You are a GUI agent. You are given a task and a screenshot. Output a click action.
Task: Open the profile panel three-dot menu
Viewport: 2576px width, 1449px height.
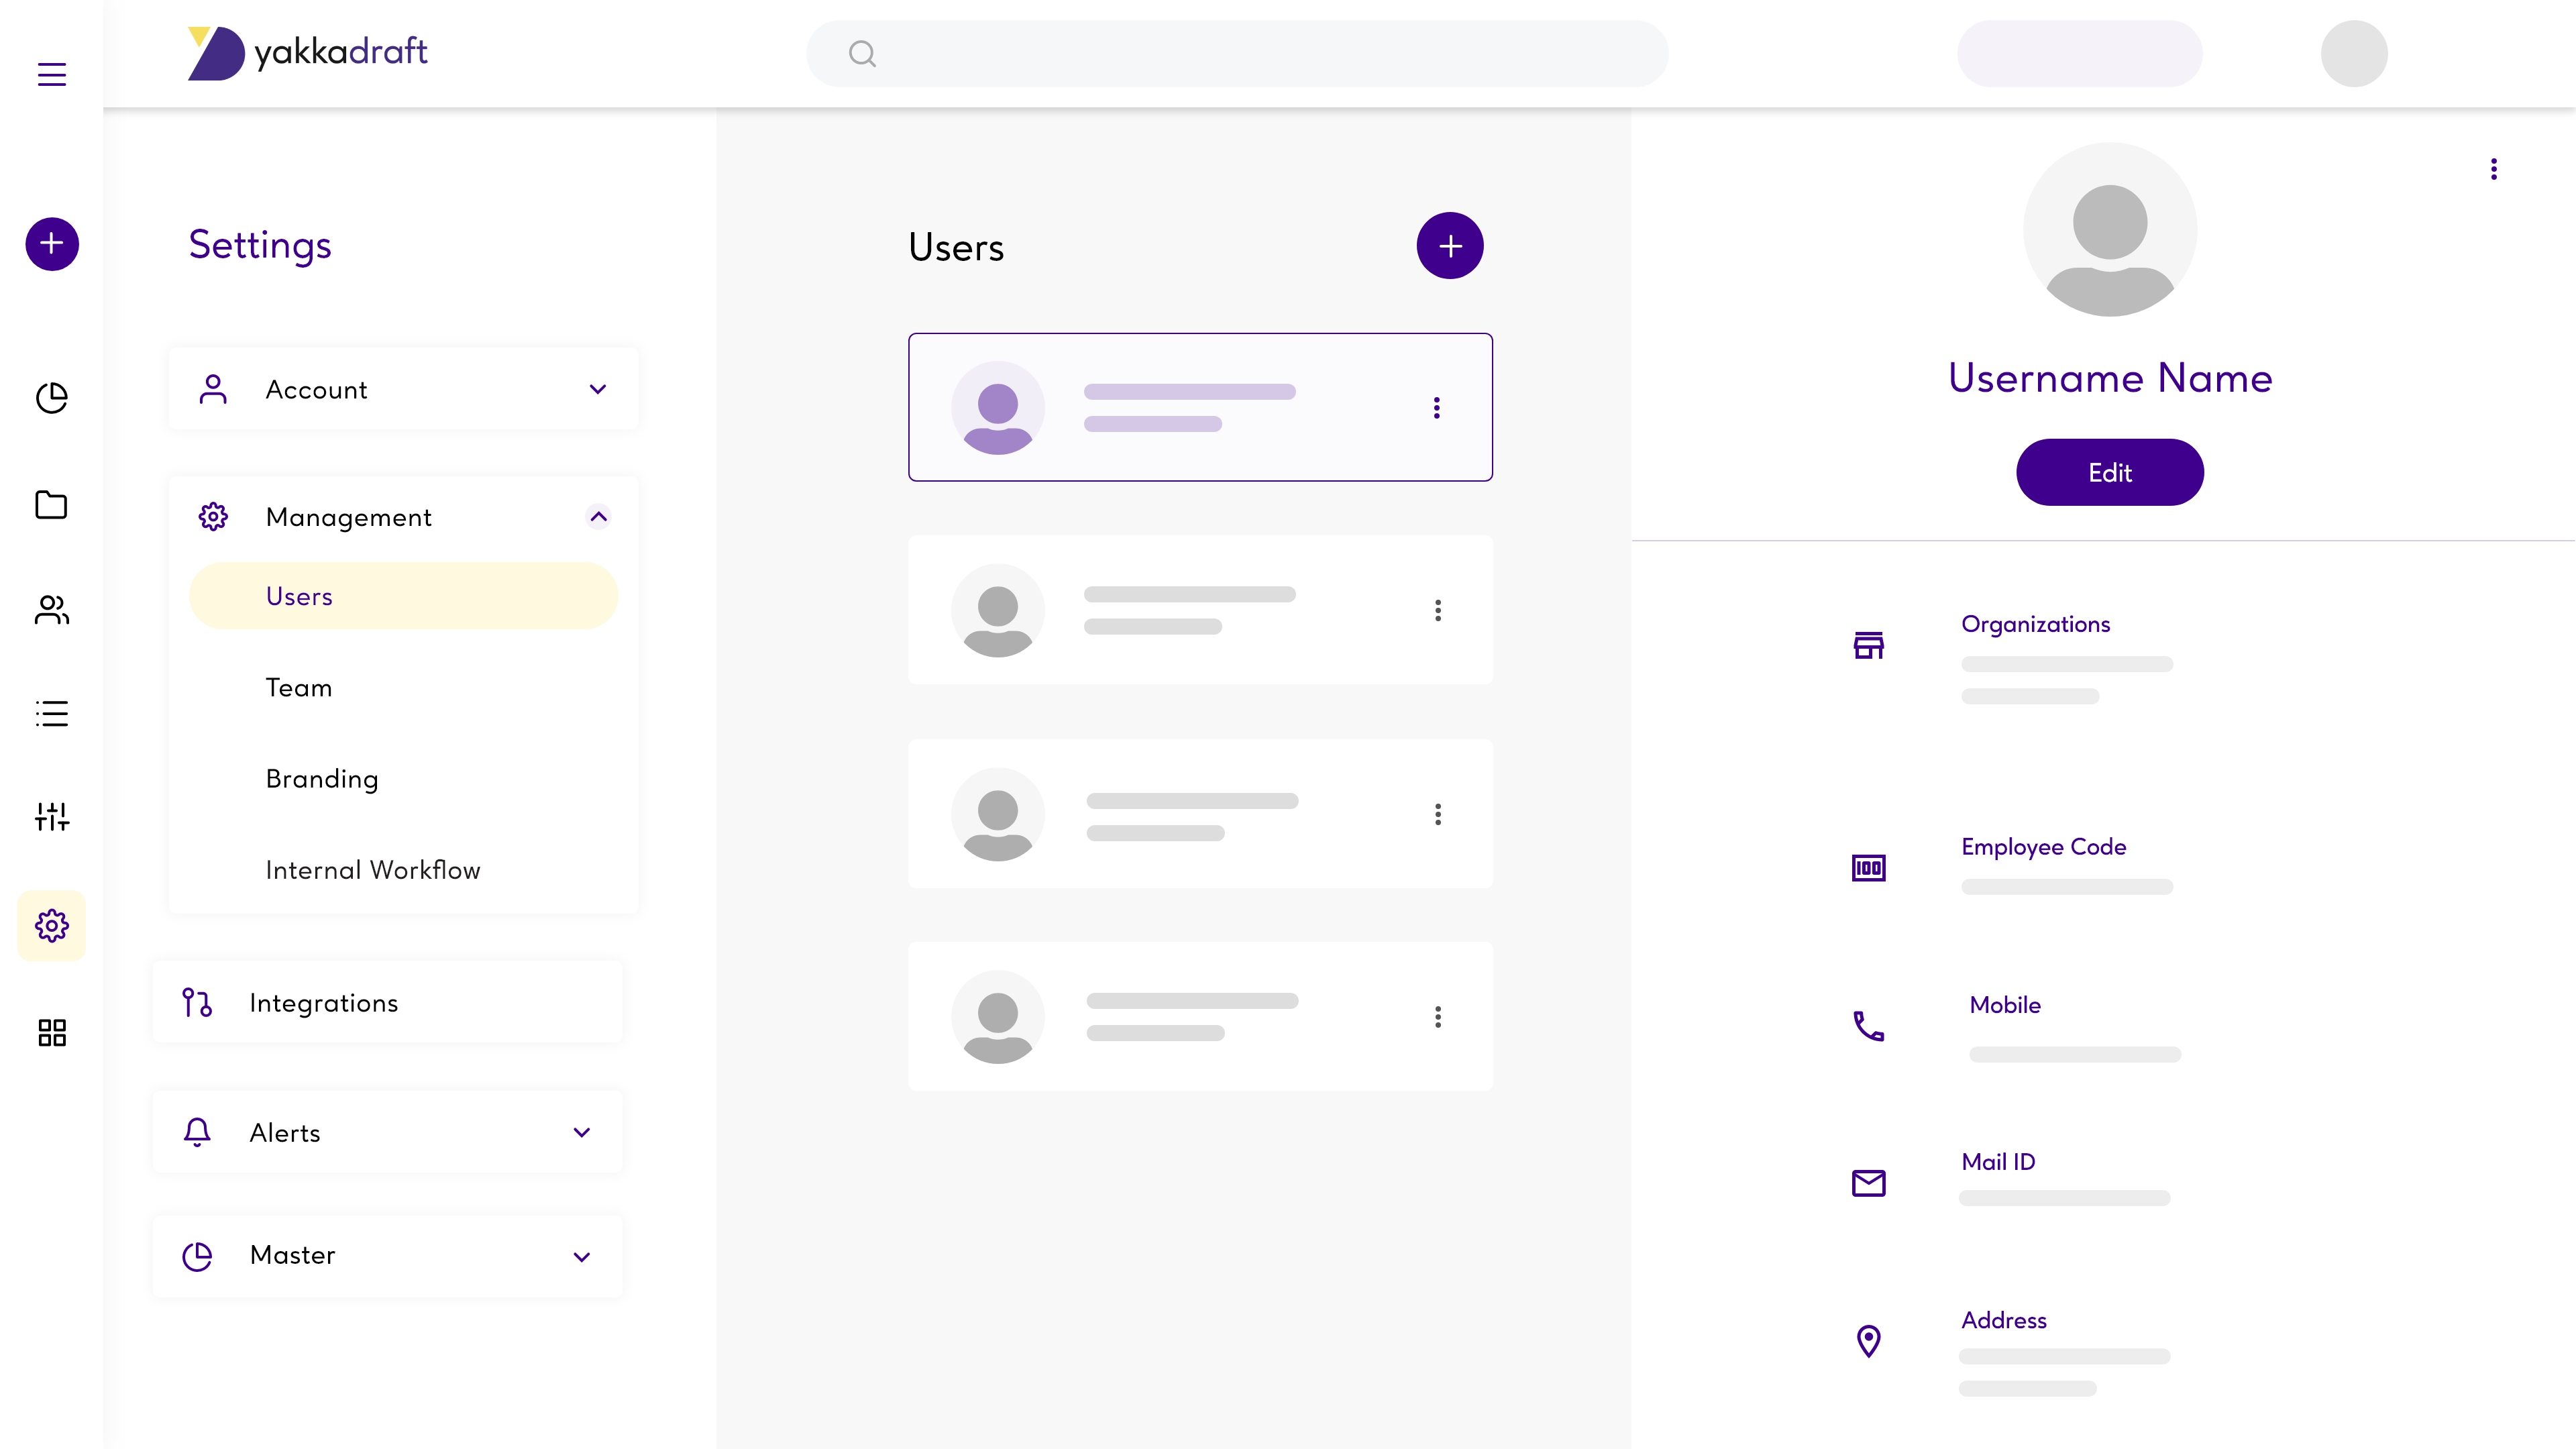click(2493, 169)
